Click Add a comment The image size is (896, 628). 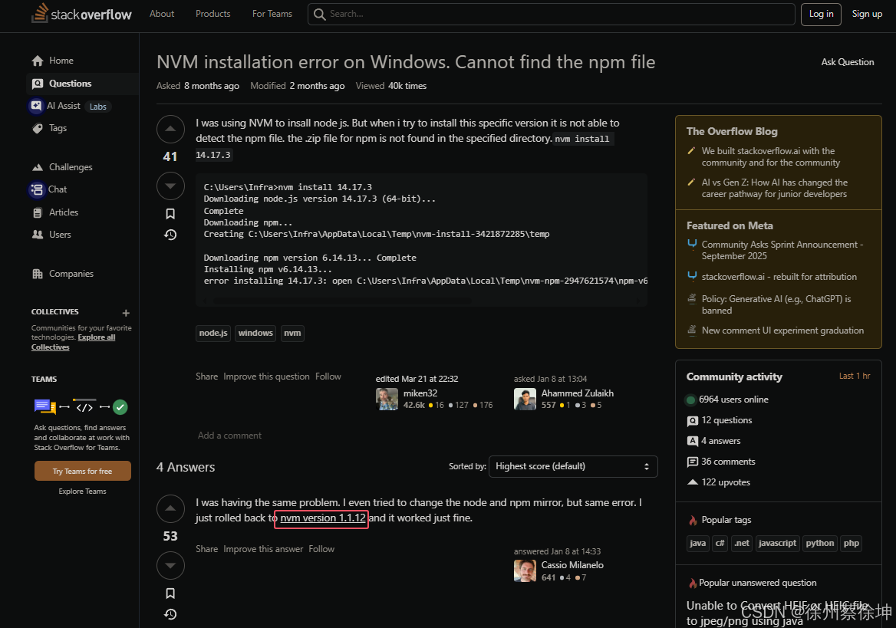229,436
